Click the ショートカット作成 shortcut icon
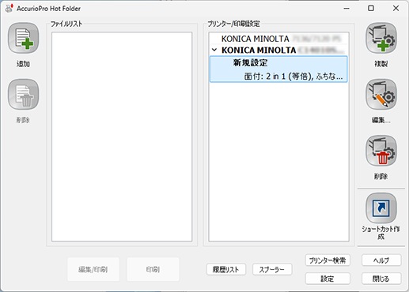Viewport: 409px width, 292px height. point(381,208)
